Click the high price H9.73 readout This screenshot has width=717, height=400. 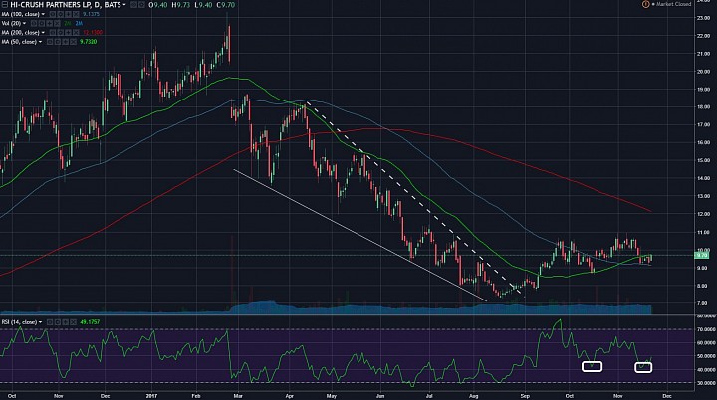tap(181, 5)
